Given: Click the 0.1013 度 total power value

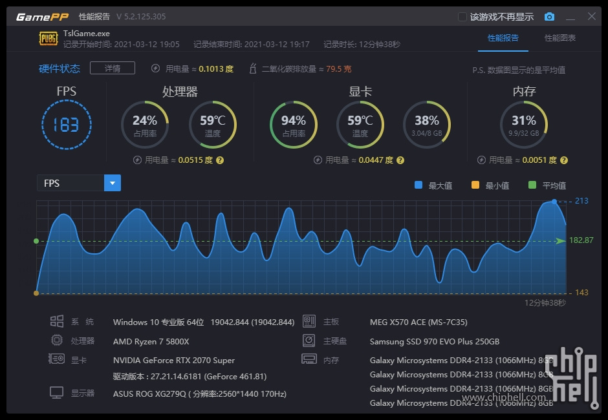Looking at the screenshot, I should click(x=216, y=69).
